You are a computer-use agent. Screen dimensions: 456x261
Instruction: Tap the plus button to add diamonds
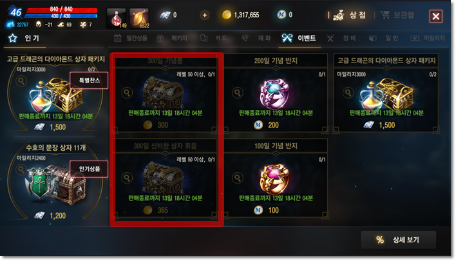[205, 15]
